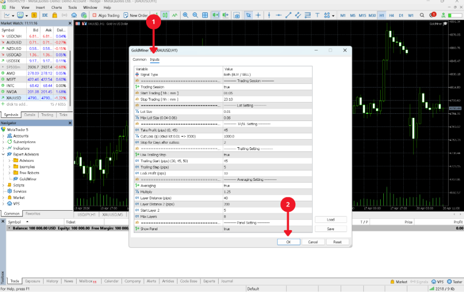
Task: Click the Algo Trading toolbar button
Action: coord(105,15)
